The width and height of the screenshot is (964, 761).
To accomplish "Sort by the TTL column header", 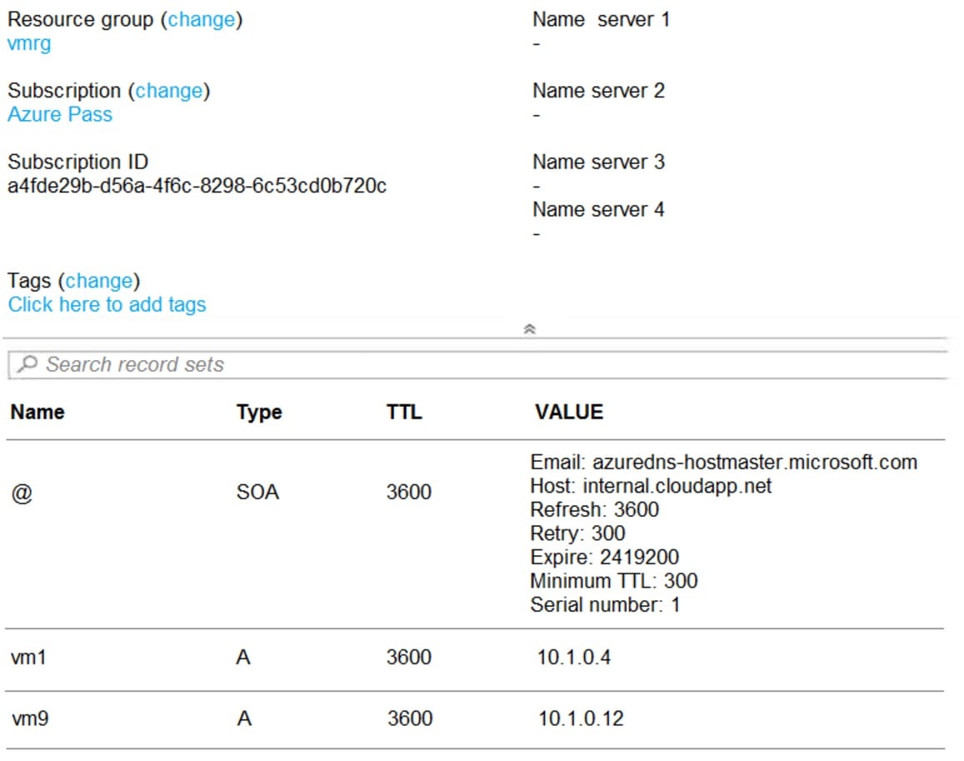I will coord(404,411).
